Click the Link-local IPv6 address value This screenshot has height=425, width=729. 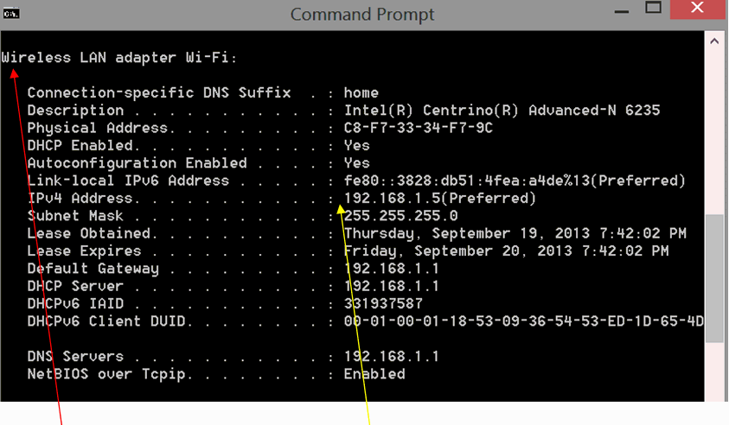point(515,181)
